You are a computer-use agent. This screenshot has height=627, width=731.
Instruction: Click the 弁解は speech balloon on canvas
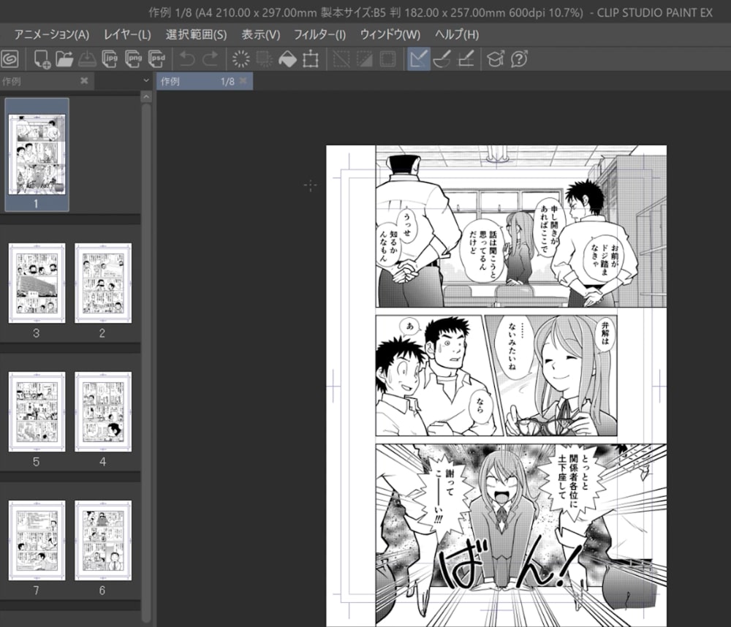click(x=605, y=334)
